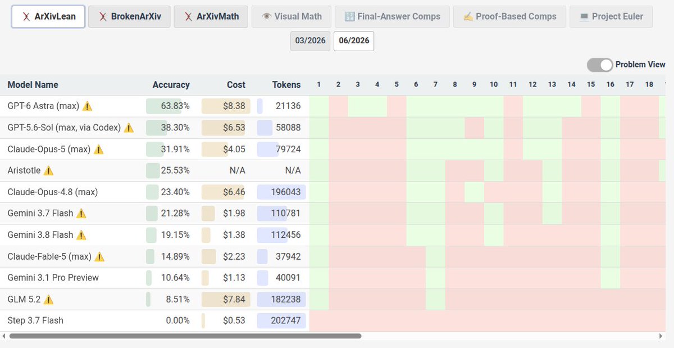Open the Proof-Based Comps tab
Viewport: 674px width, 348px height.
point(509,16)
